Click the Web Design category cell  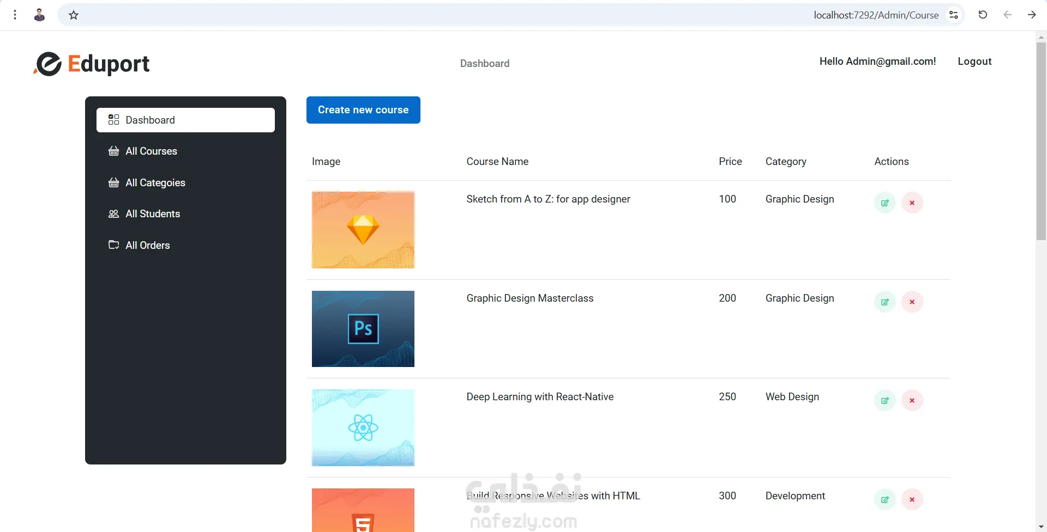[x=792, y=397]
